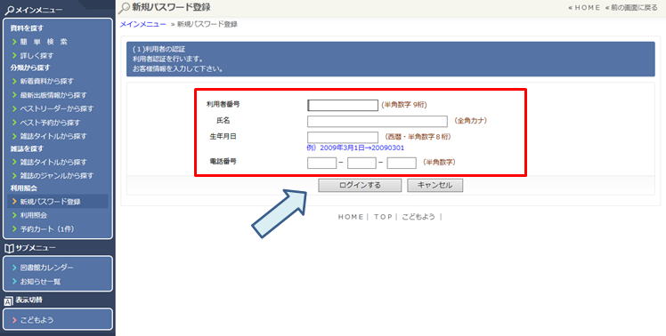Open ベスト予約から探す sidebar link
Screen dimensions: 666x336
tap(50, 123)
